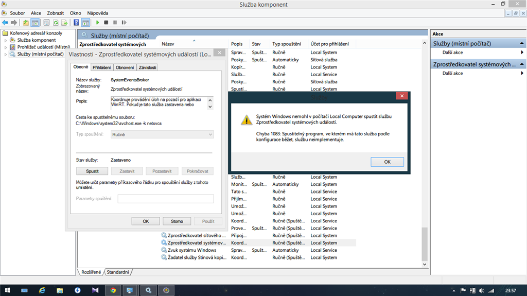Collapse the Služby (místní počítač) actions section
Viewport: 527px width, 296px height.
(x=522, y=43)
